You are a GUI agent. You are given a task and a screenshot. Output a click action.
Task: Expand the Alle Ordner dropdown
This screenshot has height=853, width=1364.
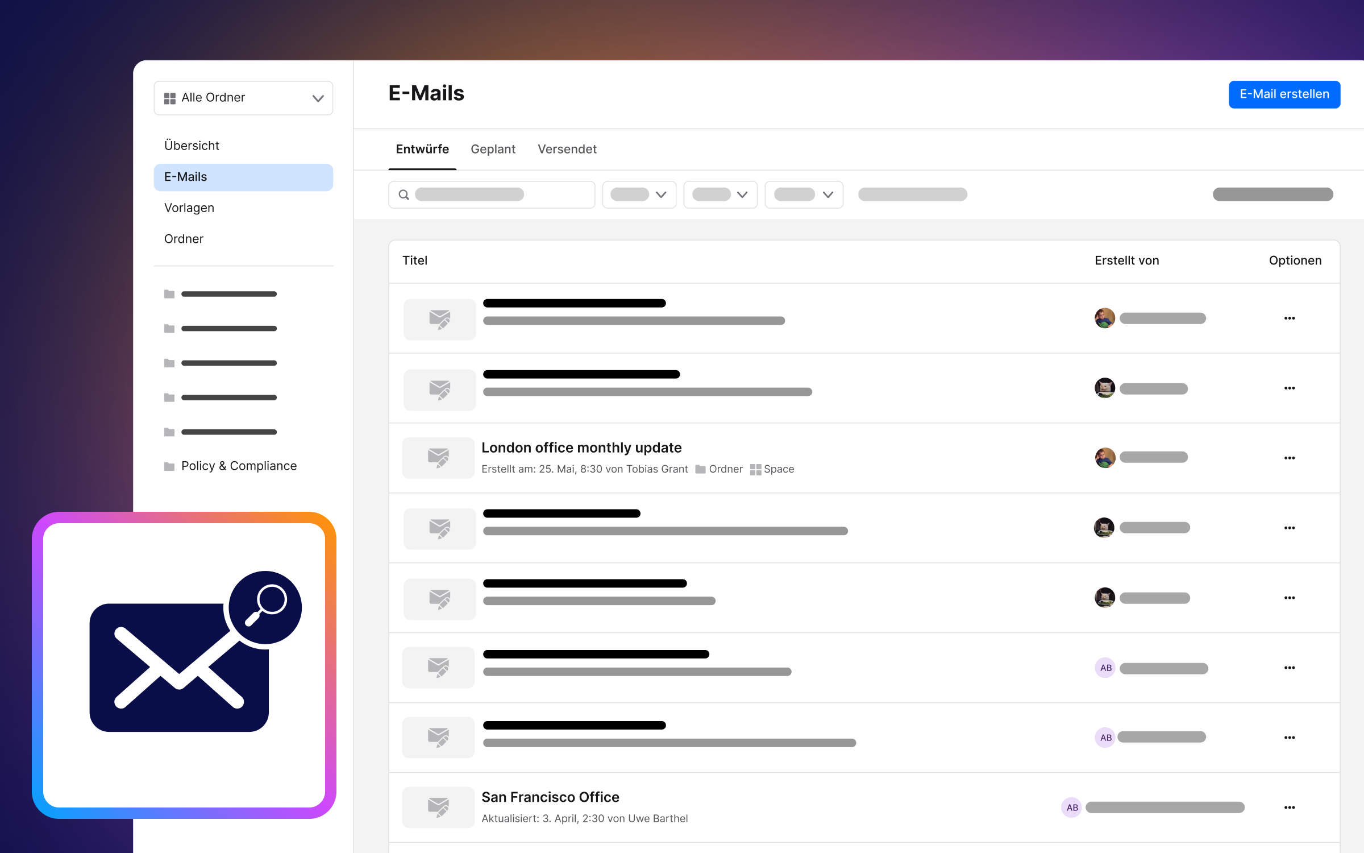pos(318,97)
